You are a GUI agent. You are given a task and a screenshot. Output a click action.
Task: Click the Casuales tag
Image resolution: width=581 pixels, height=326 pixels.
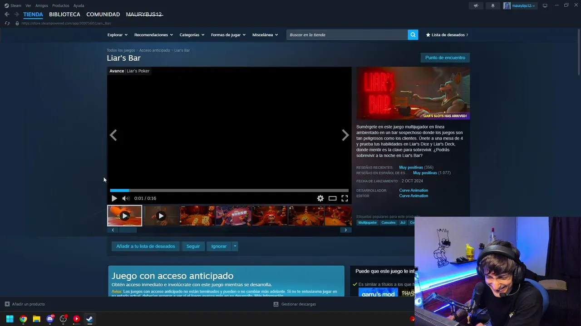coord(389,223)
